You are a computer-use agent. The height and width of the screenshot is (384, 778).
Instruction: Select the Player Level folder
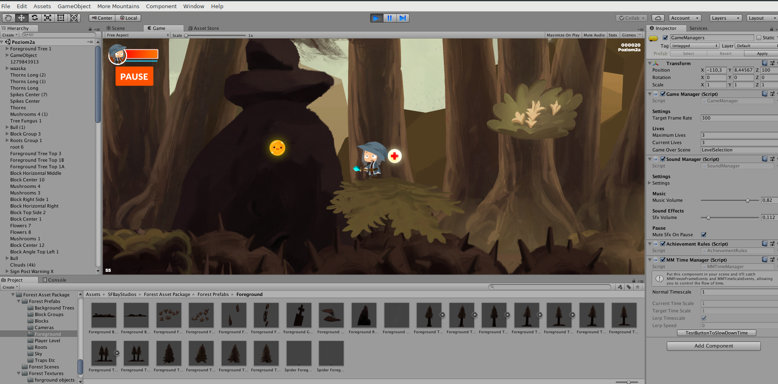pyautogui.click(x=47, y=341)
